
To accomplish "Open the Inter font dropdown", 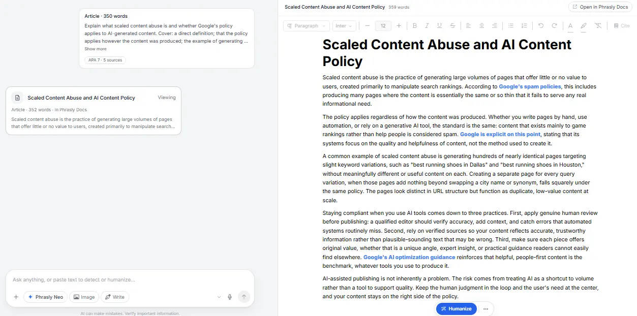I will [345, 26].
